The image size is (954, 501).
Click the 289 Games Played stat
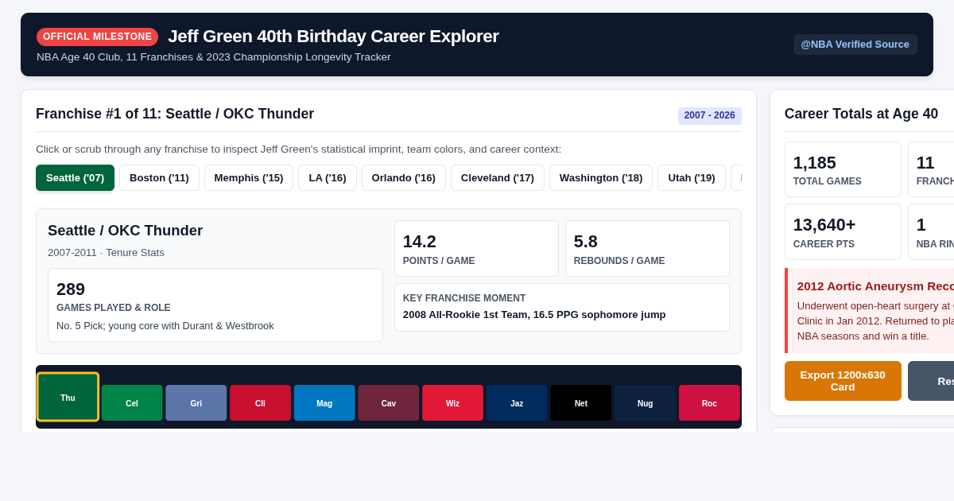click(215, 305)
